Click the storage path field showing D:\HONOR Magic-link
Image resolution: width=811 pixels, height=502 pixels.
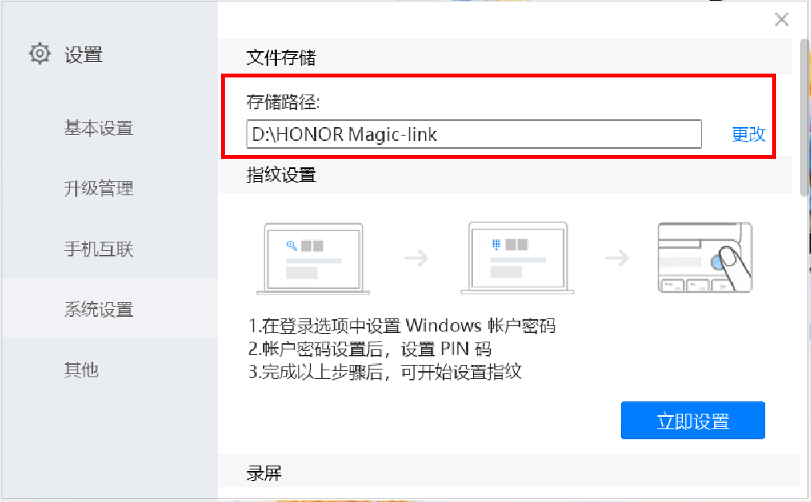point(474,135)
